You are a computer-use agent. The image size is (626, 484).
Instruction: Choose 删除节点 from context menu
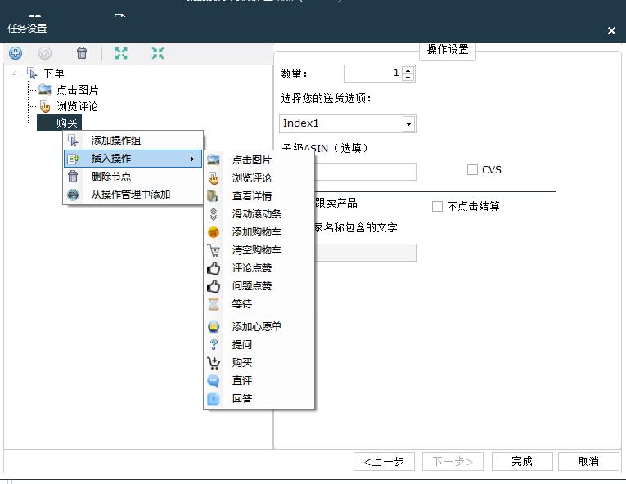coord(133,177)
